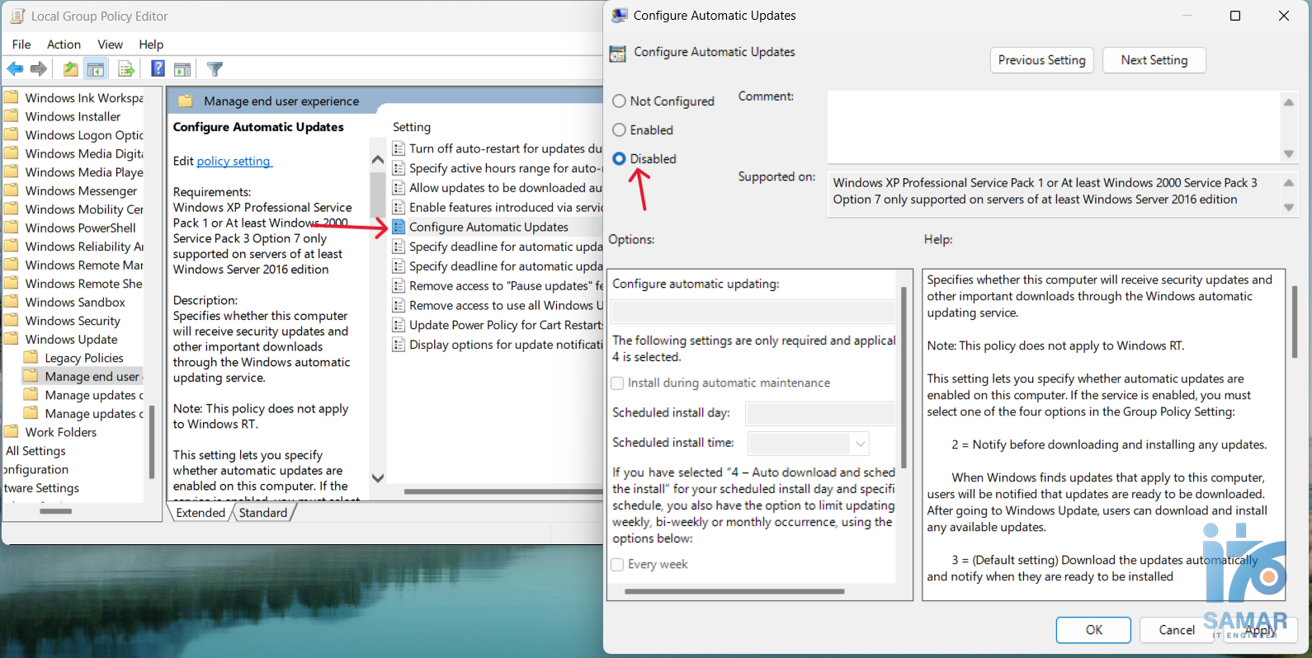The image size is (1312, 658).
Task: Click the Forward arrow in toolbar
Action: click(x=39, y=69)
